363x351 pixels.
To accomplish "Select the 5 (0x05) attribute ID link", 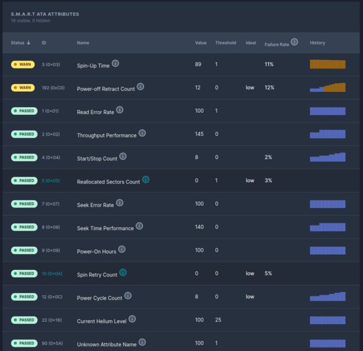I will (51, 181).
